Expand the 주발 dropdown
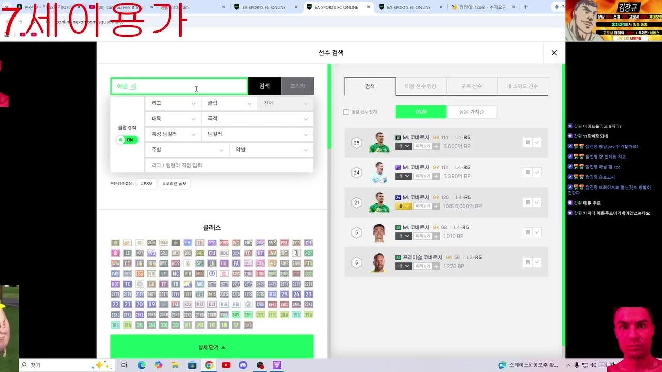662x372 pixels. pyautogui.click(x=187, y=150)
